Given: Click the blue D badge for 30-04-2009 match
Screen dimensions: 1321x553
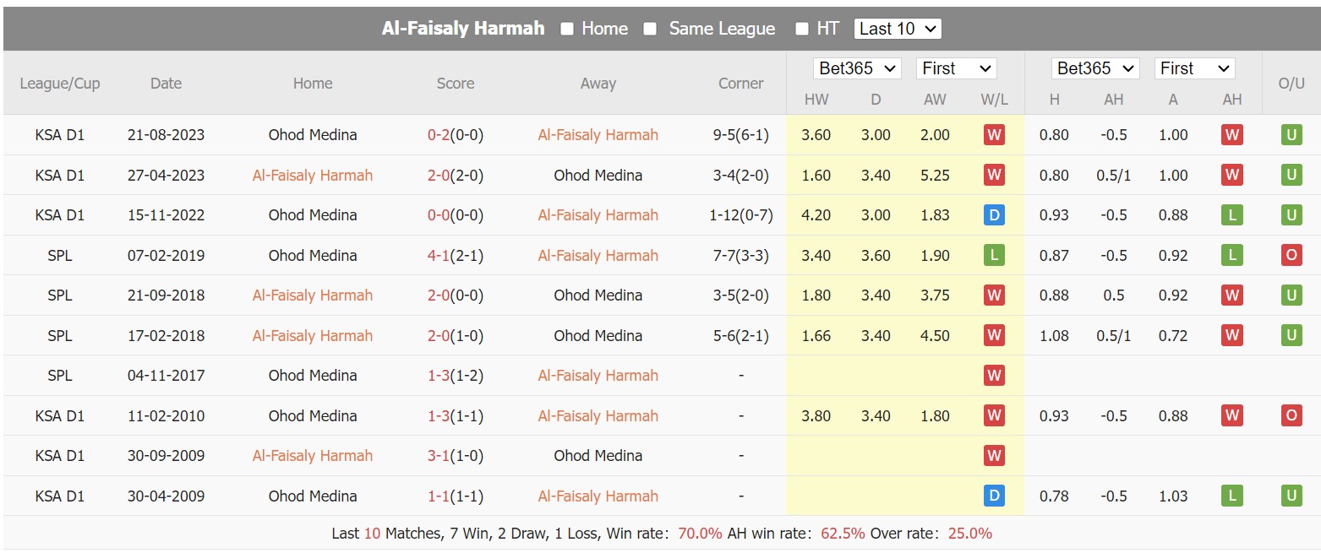Looking at the screenshot, I should (994, 496).
